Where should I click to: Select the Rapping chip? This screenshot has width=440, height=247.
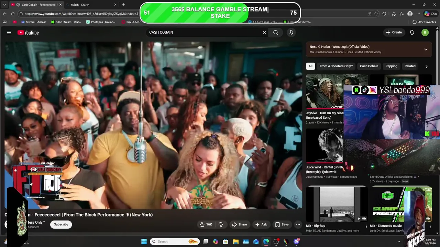(391, 66)
